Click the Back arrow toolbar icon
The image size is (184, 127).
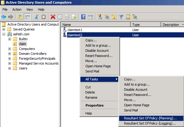tap(4, 17)
